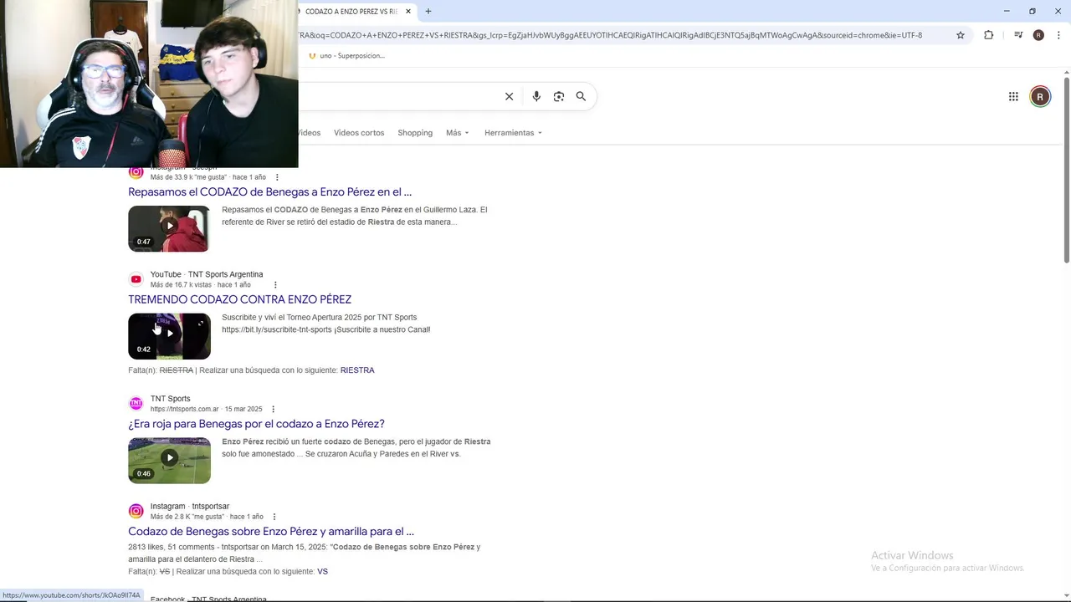Open the Chrome extensions puzzle icon
Image resolution: width=1071 pixels, height=602 pixels.
(x=988, y=35)
